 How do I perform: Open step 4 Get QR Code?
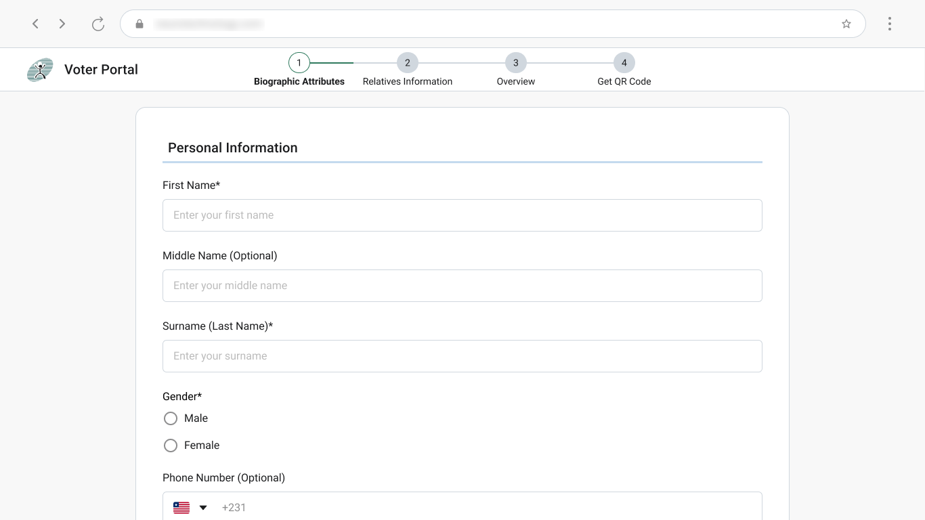coord(624,63)
